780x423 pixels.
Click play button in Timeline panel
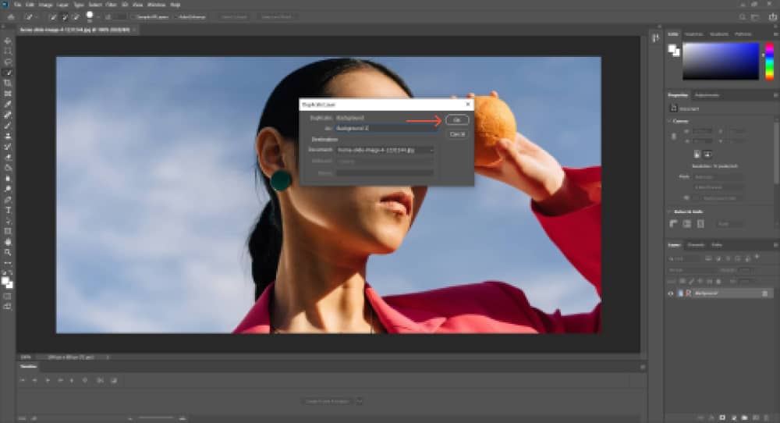(x=48, y=380)
